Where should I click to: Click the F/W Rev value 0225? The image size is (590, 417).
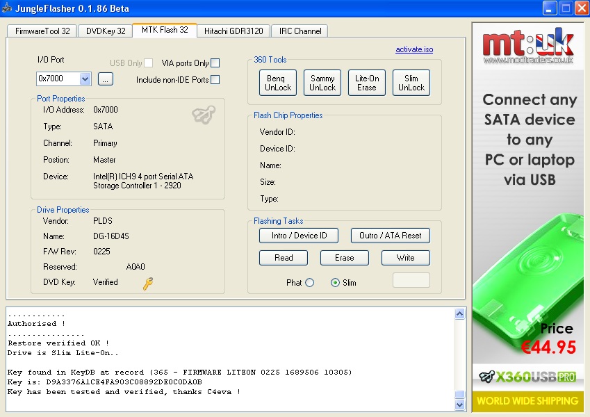[x=101, y=252]
